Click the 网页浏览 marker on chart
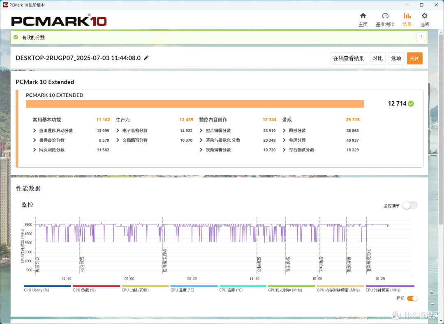Screen dimensions: 444x324 (x=81, y=264)
